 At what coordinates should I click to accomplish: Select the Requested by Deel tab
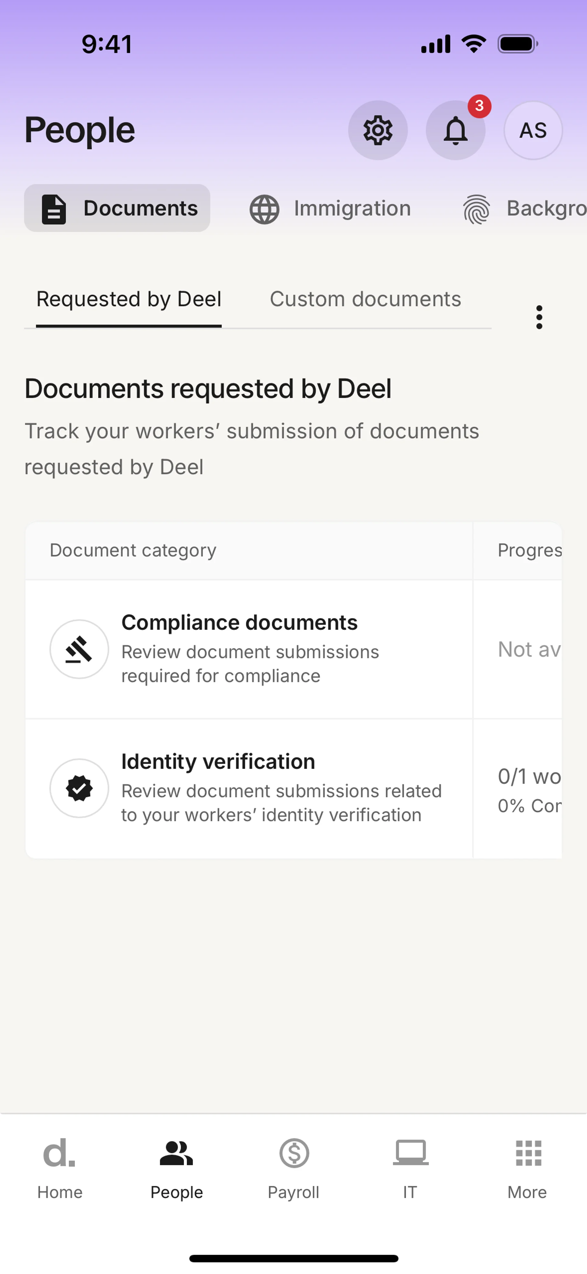point(128,299)
